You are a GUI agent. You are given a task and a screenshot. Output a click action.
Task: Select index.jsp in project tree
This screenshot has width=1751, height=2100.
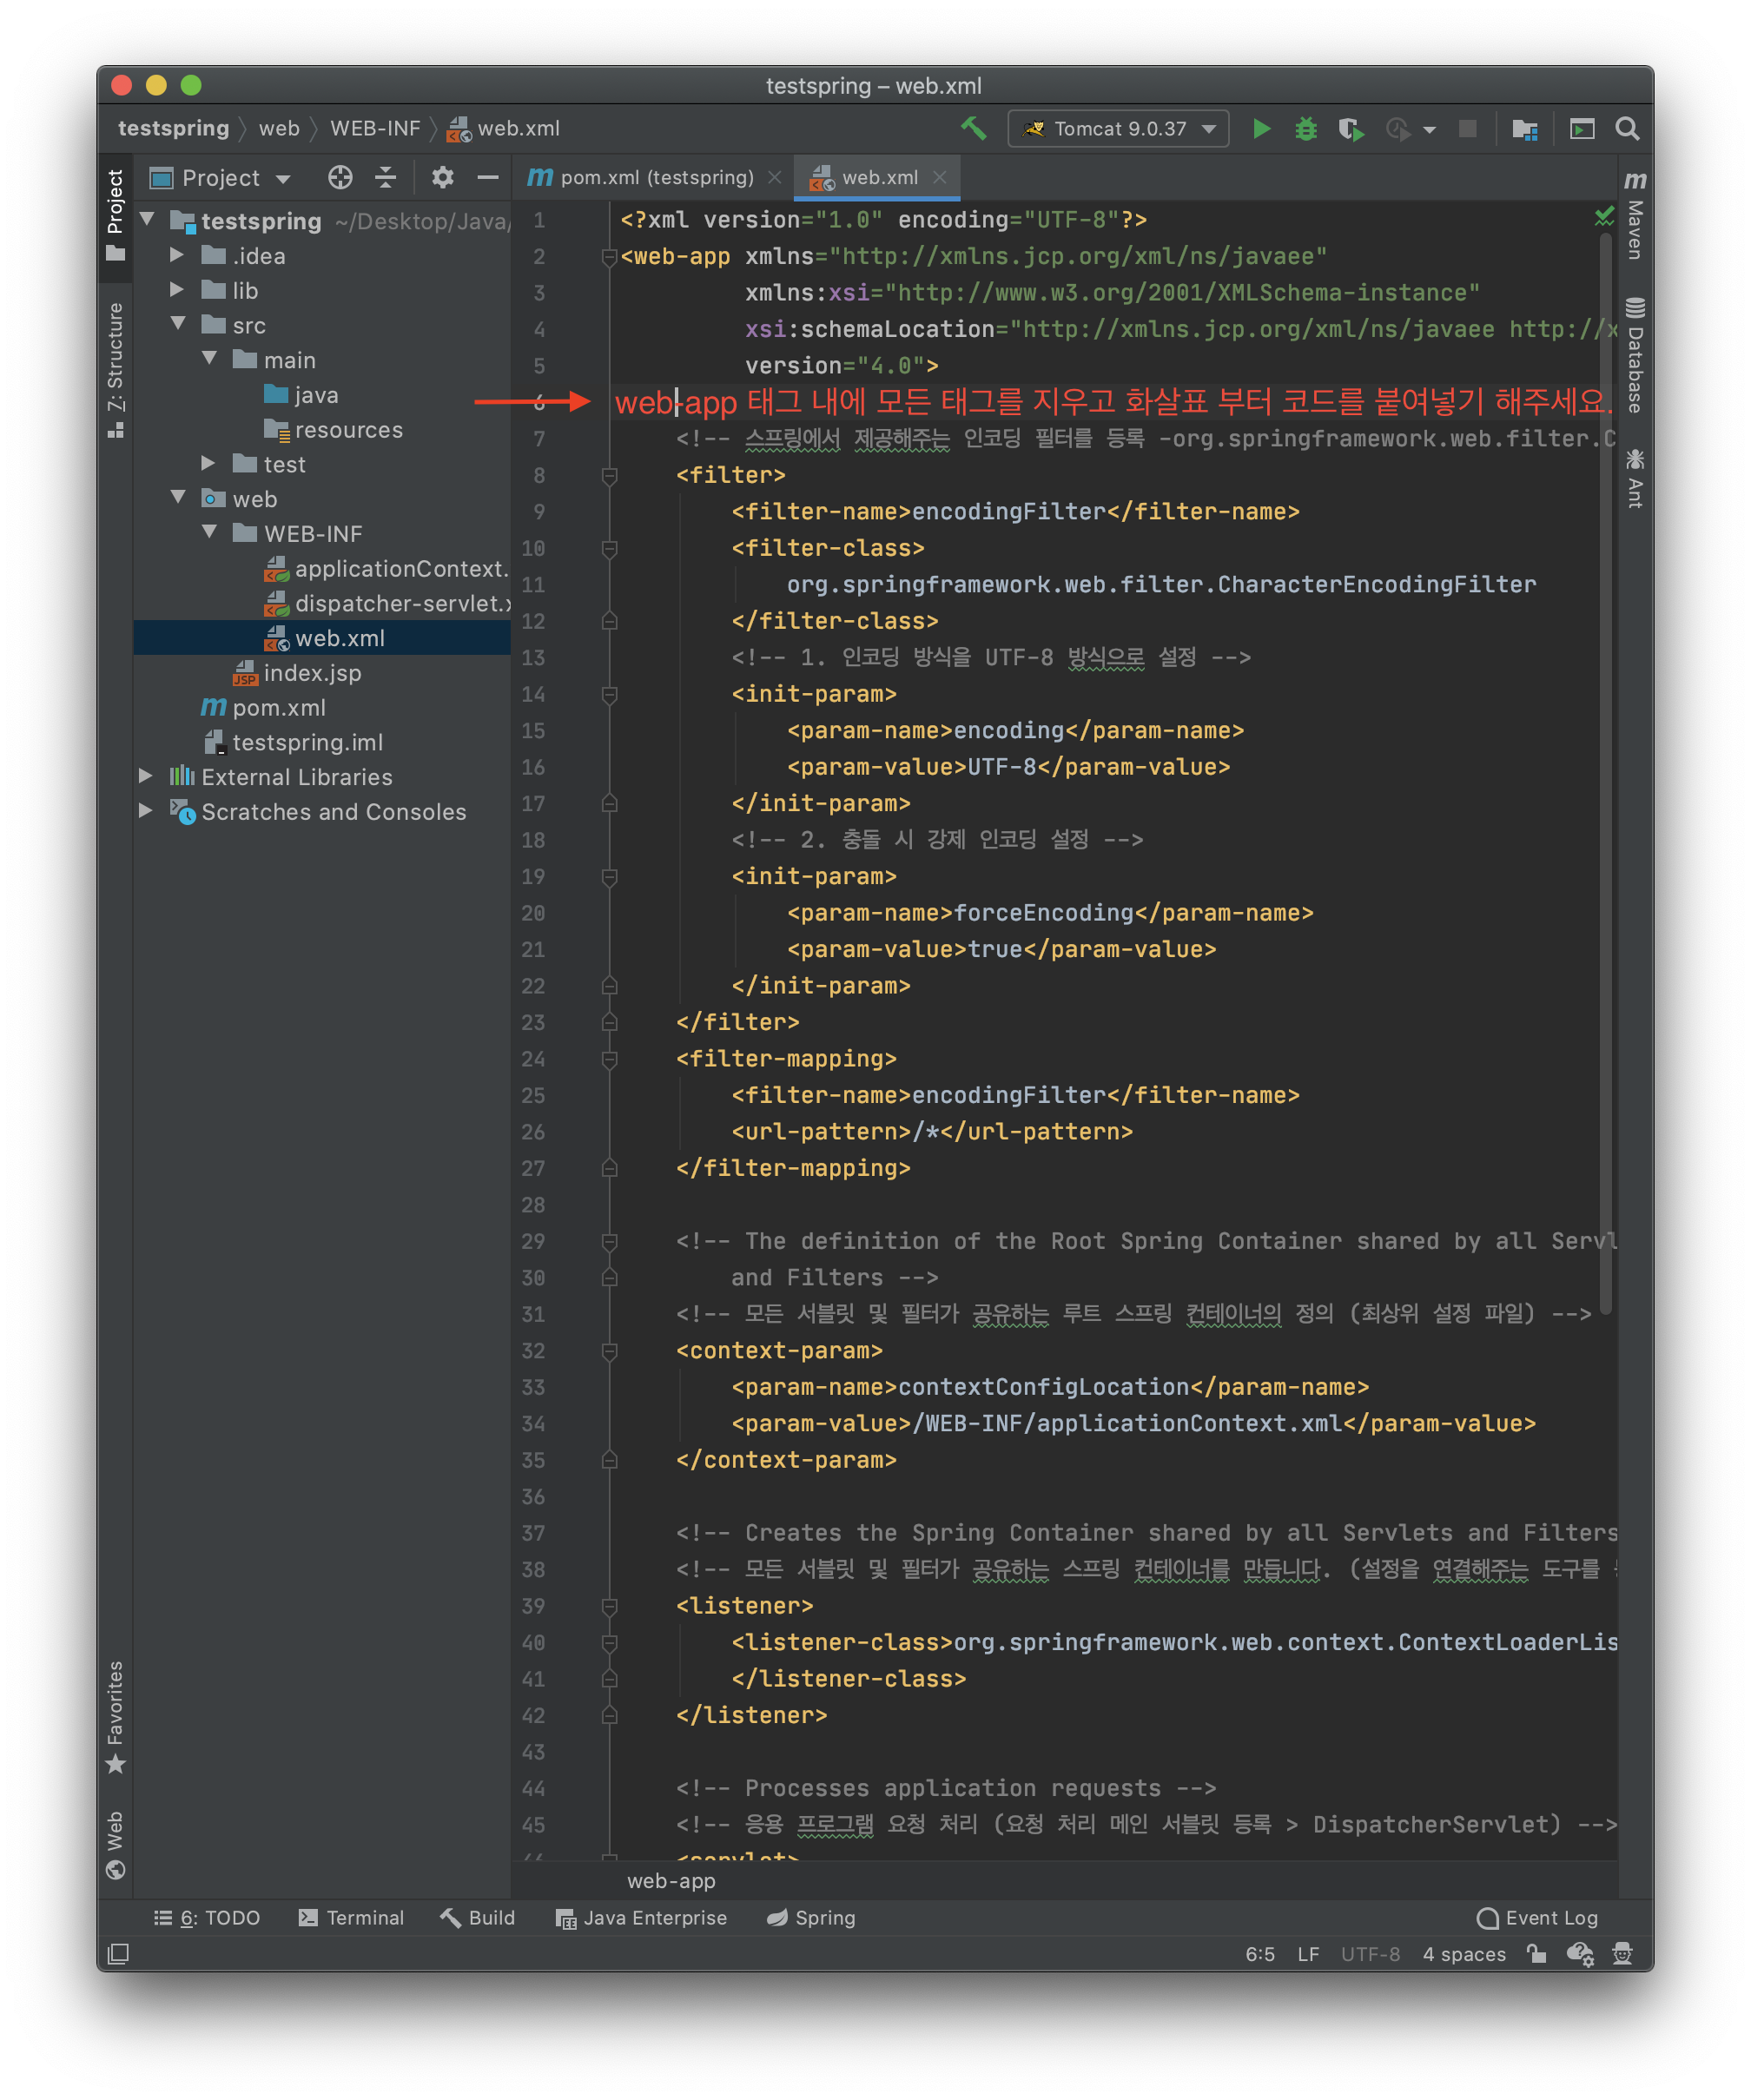(311, 673)
